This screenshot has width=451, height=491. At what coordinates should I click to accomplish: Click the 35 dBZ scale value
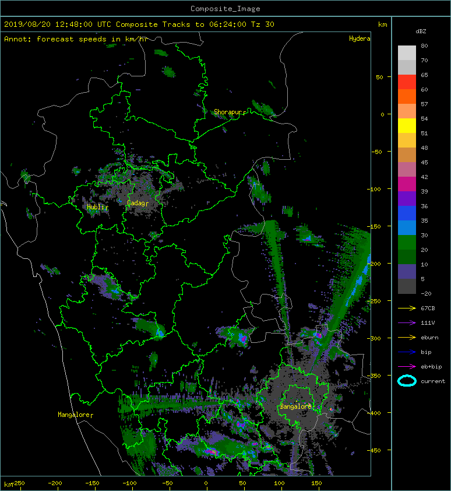coord(424,221)
